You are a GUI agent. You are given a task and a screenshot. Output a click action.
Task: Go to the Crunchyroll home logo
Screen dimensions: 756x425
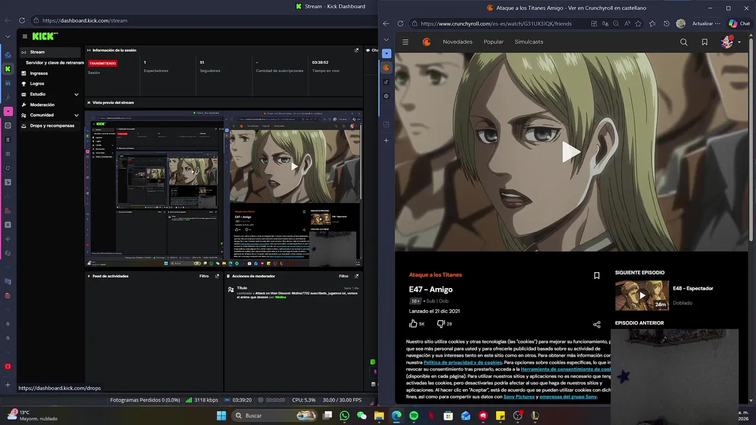point(426,42)
